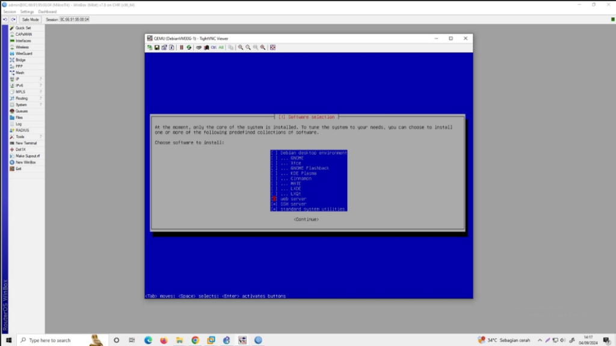Click the Safe Mode button in WinBox
Viewport: 616px width, 346px height.
click(x=30, y=20)
